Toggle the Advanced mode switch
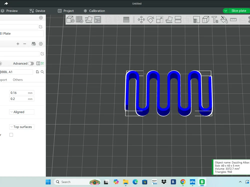Image resolution: width=250 pixels, height=187 pixels. tap(31, 63)
